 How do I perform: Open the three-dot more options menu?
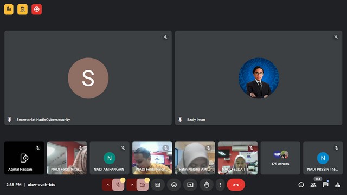coord(220,185)
